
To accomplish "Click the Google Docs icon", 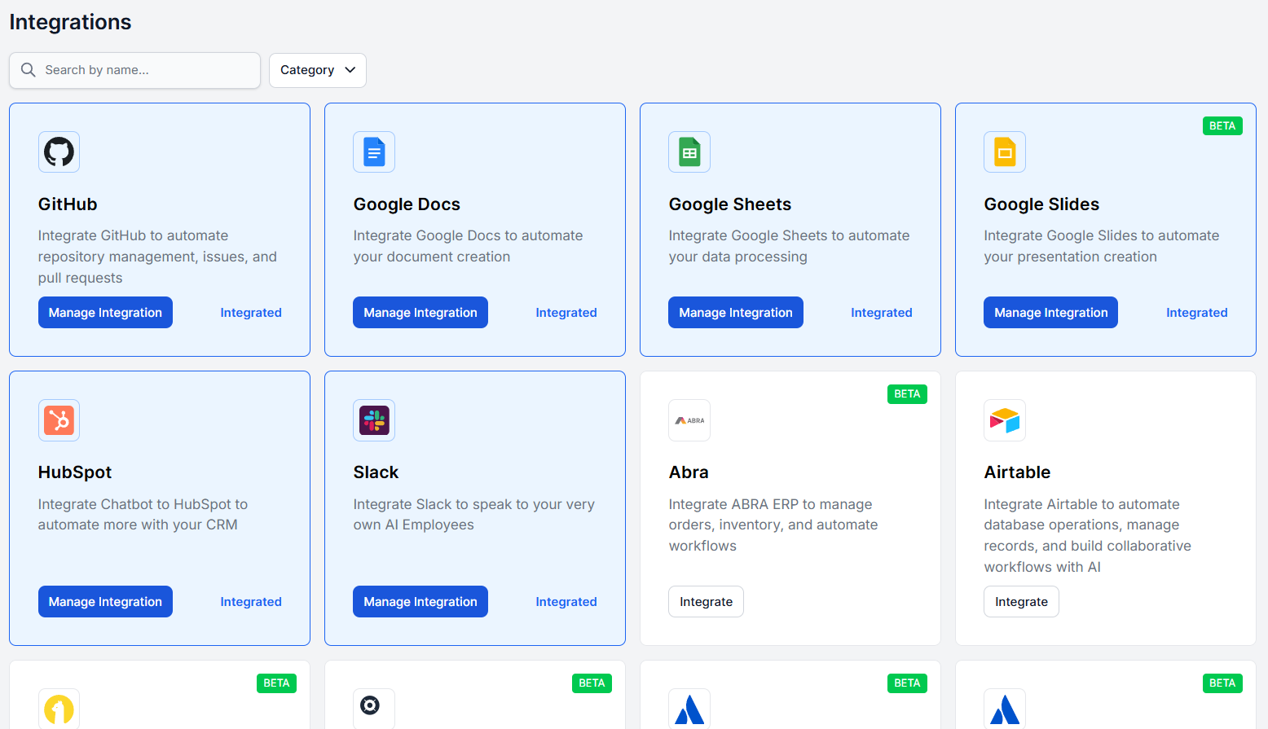I will coord(374,152).
